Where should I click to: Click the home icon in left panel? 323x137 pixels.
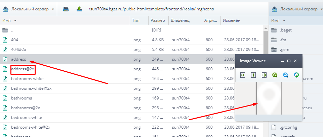click(x=6, y=9)
